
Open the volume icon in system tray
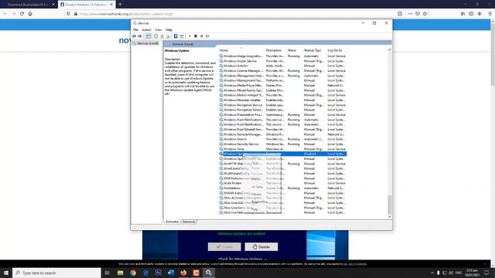451,273
